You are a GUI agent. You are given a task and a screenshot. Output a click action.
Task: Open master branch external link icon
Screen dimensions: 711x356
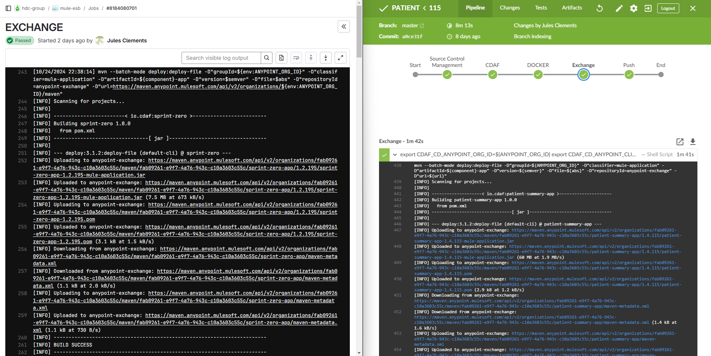(x=422, y=26)
